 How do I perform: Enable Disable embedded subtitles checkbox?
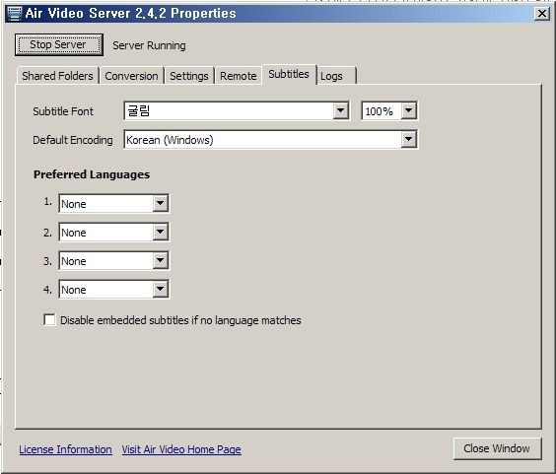pyautogui.click(x=49, y=319)
